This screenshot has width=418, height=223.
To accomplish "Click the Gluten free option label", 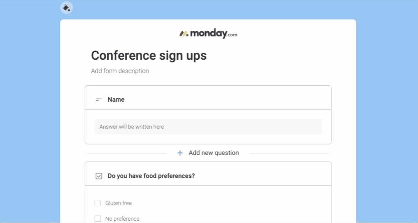I will pos(118,203).
